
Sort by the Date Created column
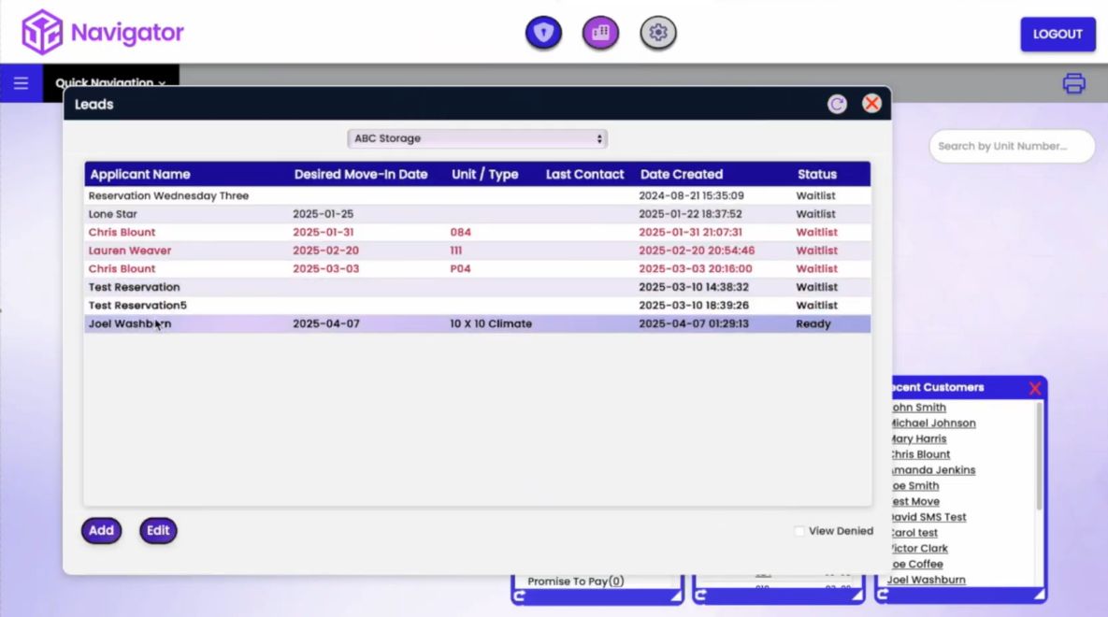pyautogui.click(x=682, y=175)
